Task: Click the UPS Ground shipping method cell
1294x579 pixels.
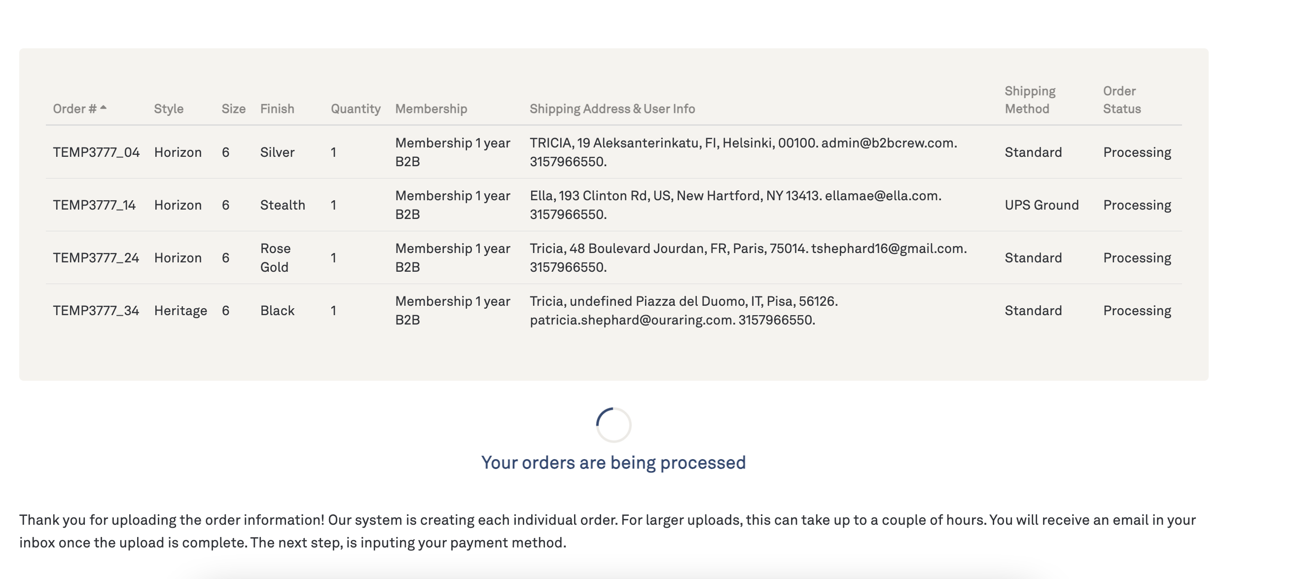Action: (x=1042, y=205)
